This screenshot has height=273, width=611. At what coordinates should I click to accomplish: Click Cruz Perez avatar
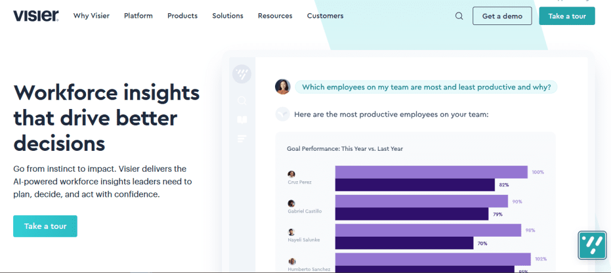click(x=291, y=174)
